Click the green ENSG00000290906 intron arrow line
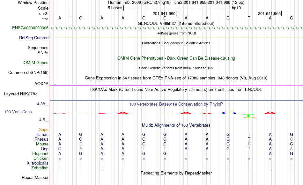The image size is (303, 185). pyautogui.click(x=176, y=28)
